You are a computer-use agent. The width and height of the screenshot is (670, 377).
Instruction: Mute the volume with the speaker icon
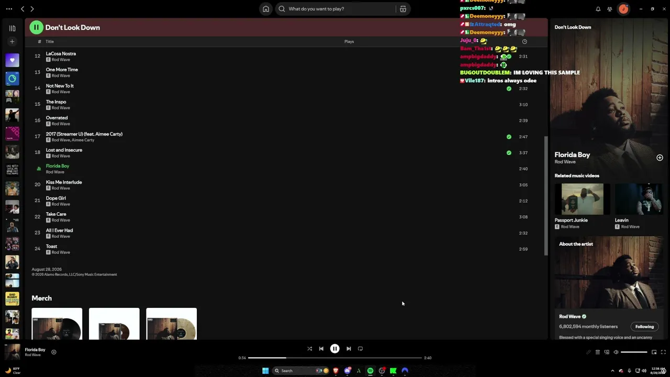click(616, 352)
